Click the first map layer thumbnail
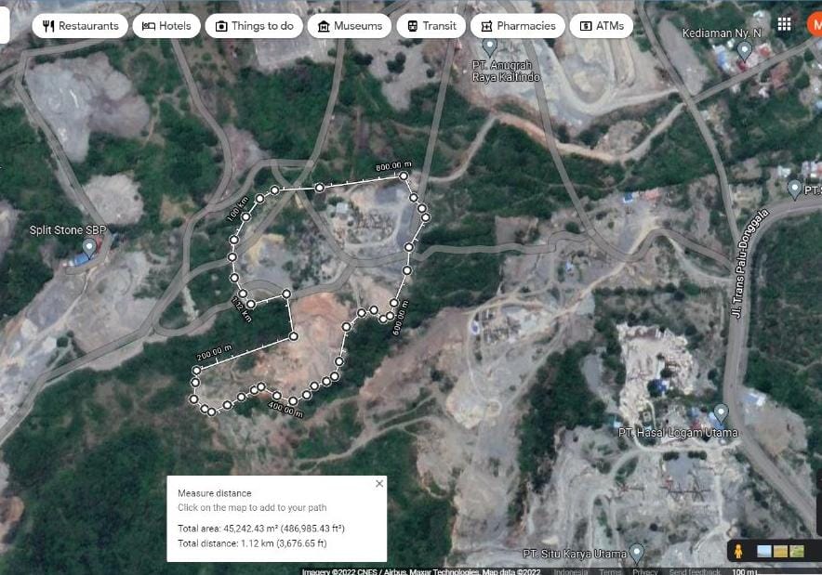822x575 pixels. (764, 551)
